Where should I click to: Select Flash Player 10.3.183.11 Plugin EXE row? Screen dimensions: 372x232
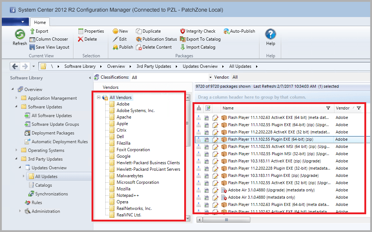tap(280, 176)
